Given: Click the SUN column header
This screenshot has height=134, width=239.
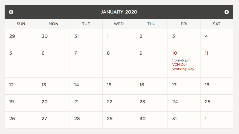Looking at the screenshot, I should click(21, 24).
